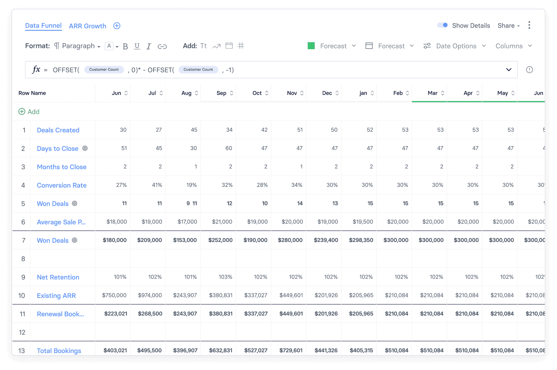Add a number metric
Viewport: 557px width, 370px height.
pos(241,46)
